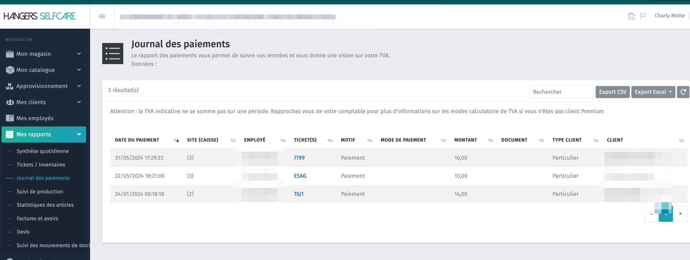This screenshot has height=260, width=690.
Task: Open ticket T6J1 link
Action: point(299,194)
